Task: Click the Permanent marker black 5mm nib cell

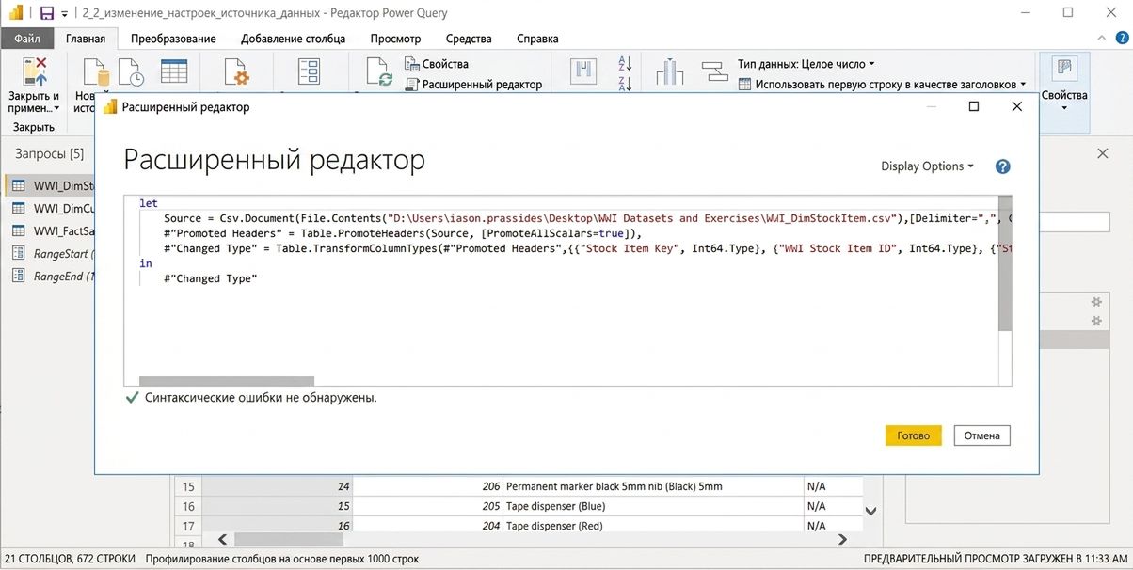Action: [x=653, y=486]
